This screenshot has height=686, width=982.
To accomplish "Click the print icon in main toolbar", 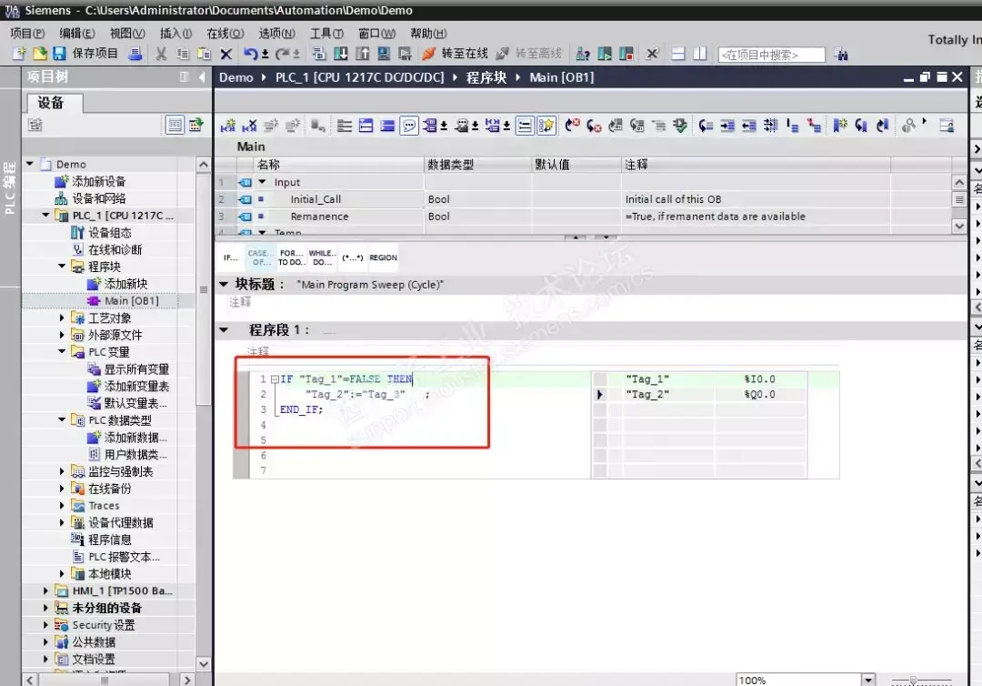I will [135, 54].
